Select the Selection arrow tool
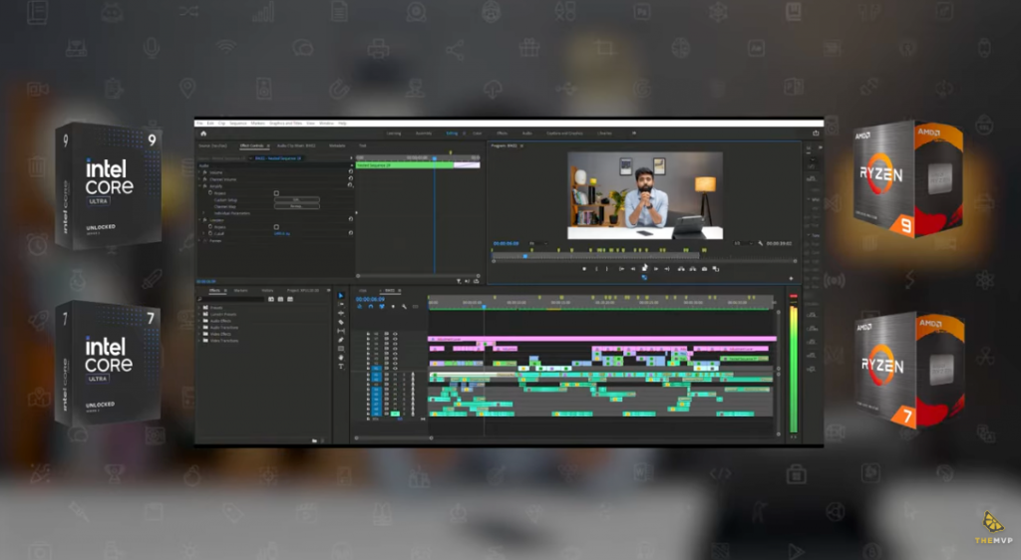Screen dimensions: 1021x560 click(341, 296)
